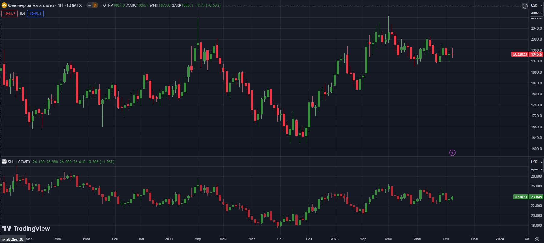Click the SIZ2023 green label on the scale
This screenshot has width=544, height=243.
click(521, 197)
